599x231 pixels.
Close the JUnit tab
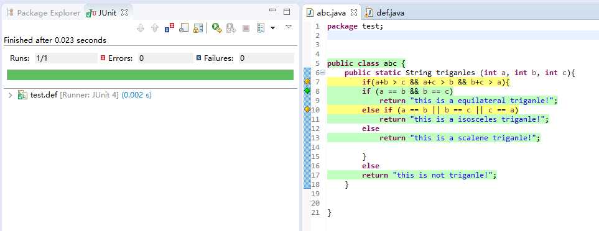point(124,12)
